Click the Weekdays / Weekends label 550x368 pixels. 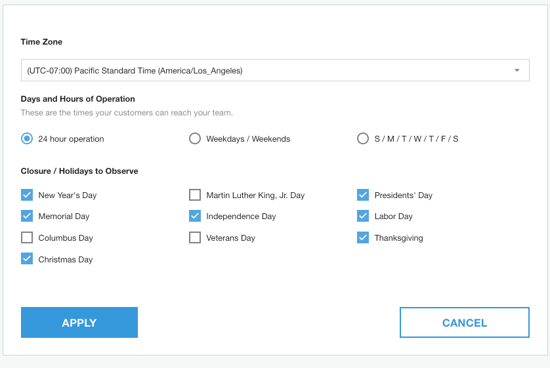tap(248, 139)
